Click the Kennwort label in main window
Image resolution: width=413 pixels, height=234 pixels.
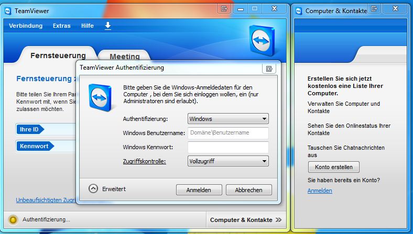click(35, 146)
